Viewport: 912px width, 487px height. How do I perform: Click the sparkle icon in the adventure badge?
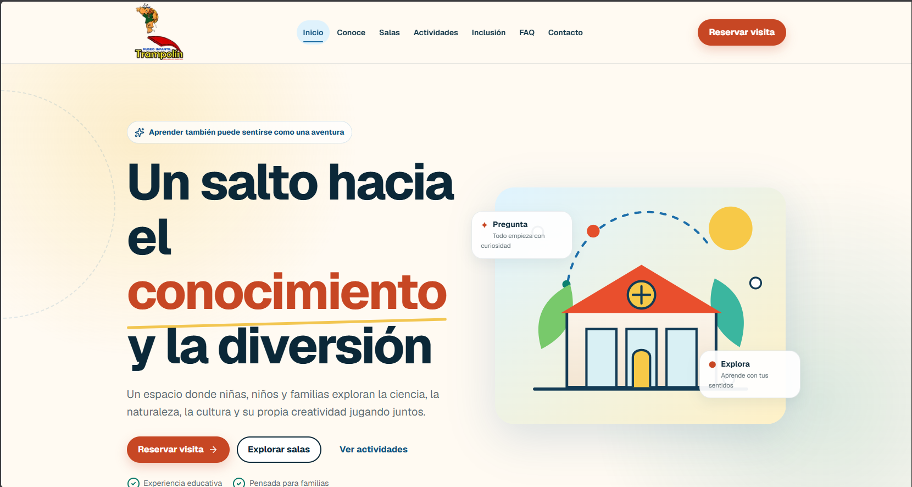[140, 132]
